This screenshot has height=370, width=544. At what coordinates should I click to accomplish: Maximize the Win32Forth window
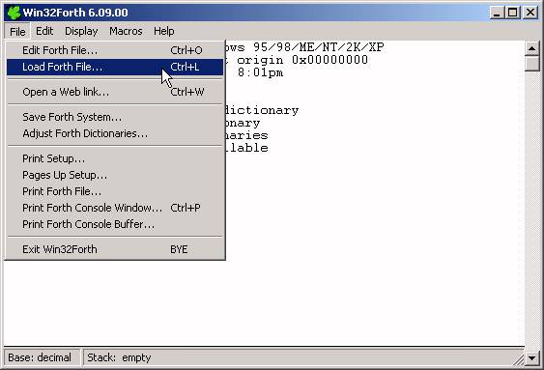(513, 13)
